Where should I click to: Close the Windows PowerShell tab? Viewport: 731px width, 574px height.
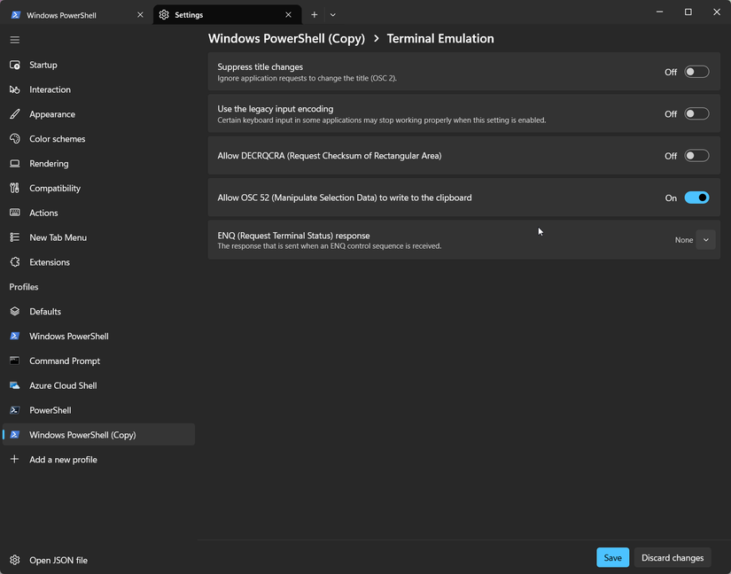(x=140, y=15)
